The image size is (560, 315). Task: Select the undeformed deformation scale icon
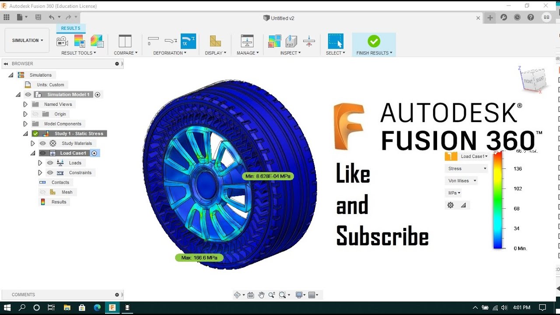(153, 41)
